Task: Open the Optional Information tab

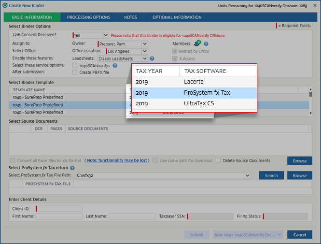Action: coord(177,17)
